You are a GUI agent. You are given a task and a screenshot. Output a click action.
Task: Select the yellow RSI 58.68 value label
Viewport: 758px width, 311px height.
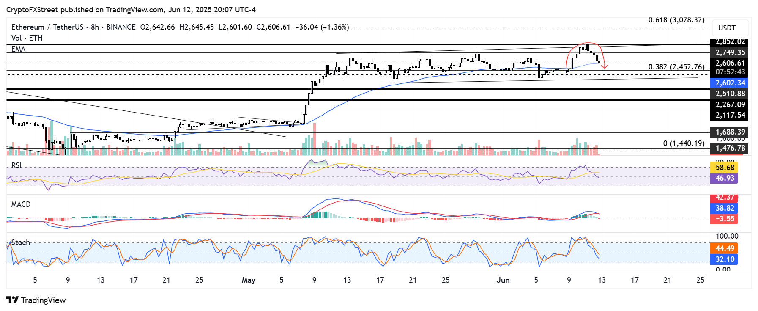(724, 168)
